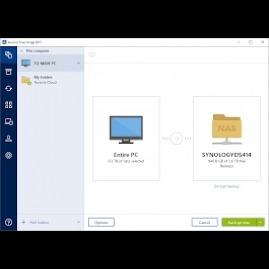Collapse the This computer list
This screenshot has width=269, height=269.
pyautogui.click(x=22, y=51)
